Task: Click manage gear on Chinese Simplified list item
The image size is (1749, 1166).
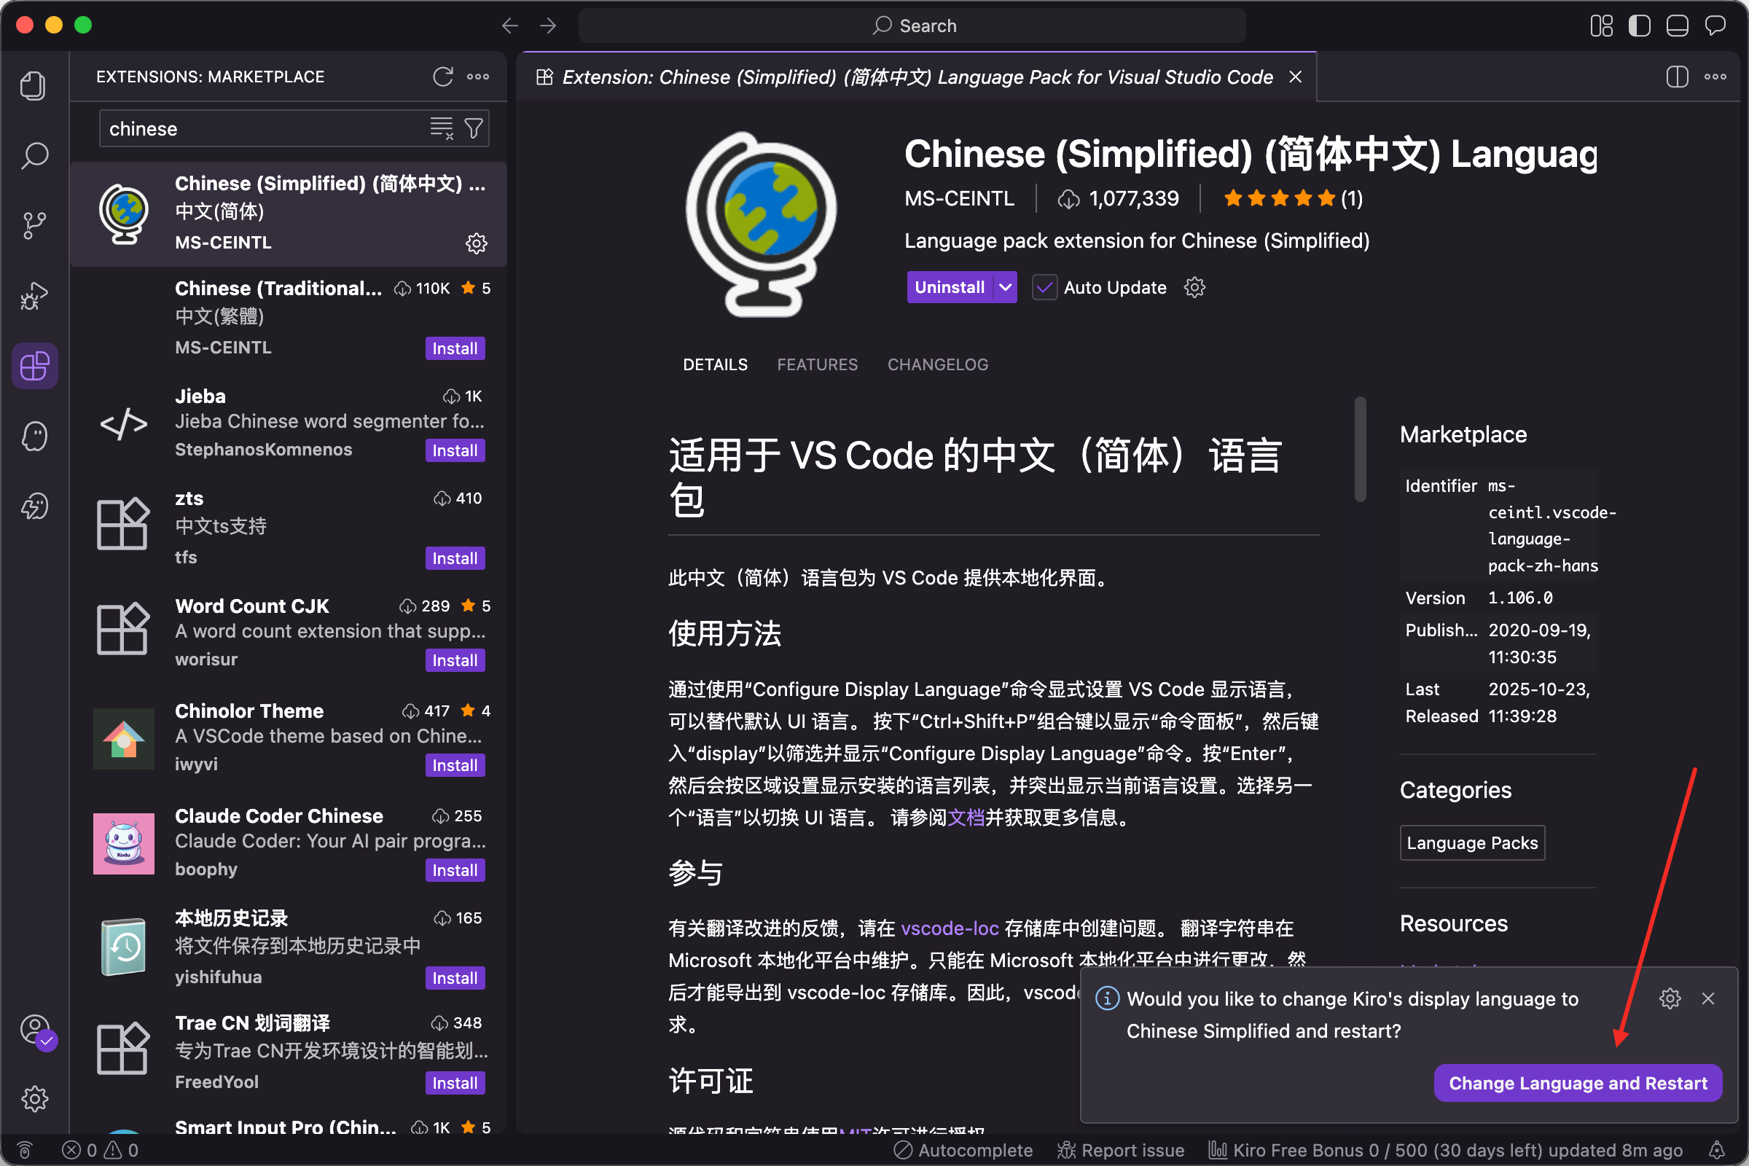Action: pos(476,243)
